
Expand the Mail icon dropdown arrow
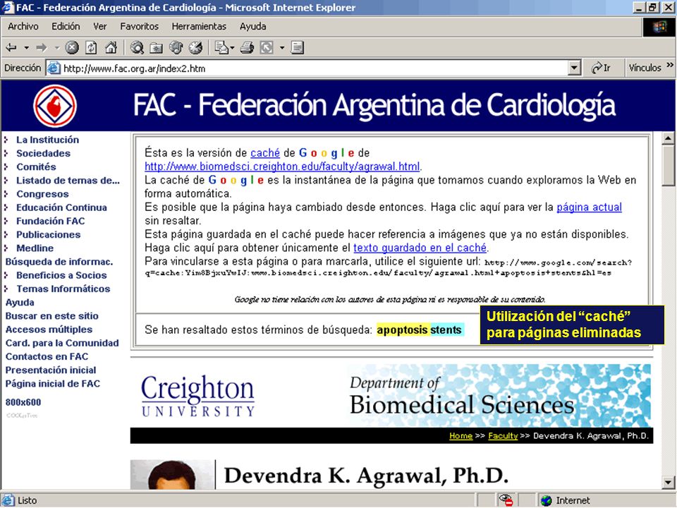[x=232, y=47]
